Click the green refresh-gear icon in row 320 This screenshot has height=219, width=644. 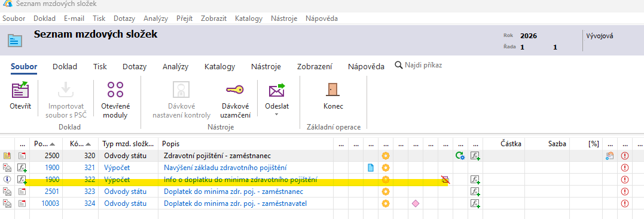pyautogui.click(x=460, y=156)
